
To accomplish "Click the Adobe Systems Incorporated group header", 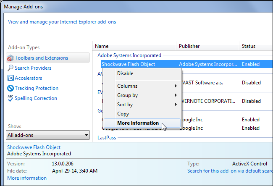I will point(129,55).
